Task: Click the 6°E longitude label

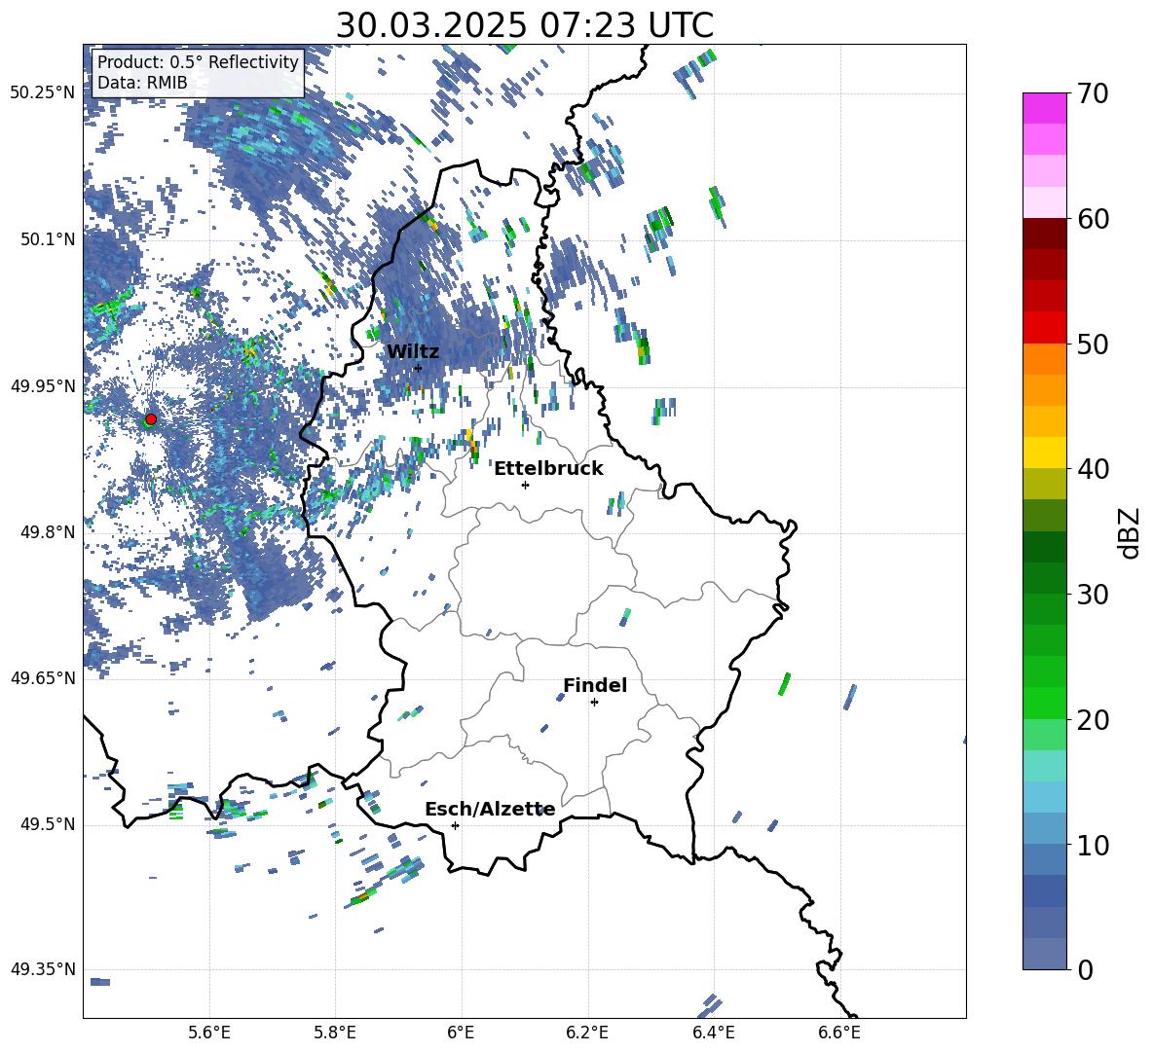Action: point(461,1034)
